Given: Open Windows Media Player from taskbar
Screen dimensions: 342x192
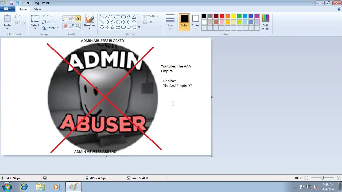Looking at the screenshot, I should pyautogui.click(x=56, y=187).
